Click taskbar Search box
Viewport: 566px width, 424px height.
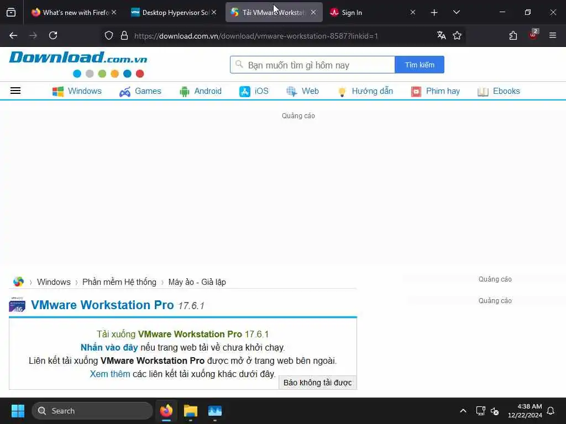point(92,411)
